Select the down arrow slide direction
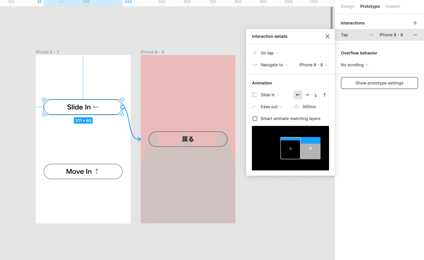 click(x=316, y=95)
